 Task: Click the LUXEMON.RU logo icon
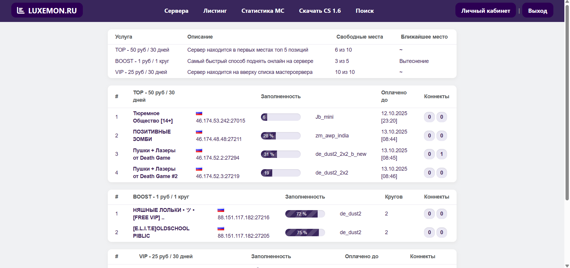coord(20,11)
